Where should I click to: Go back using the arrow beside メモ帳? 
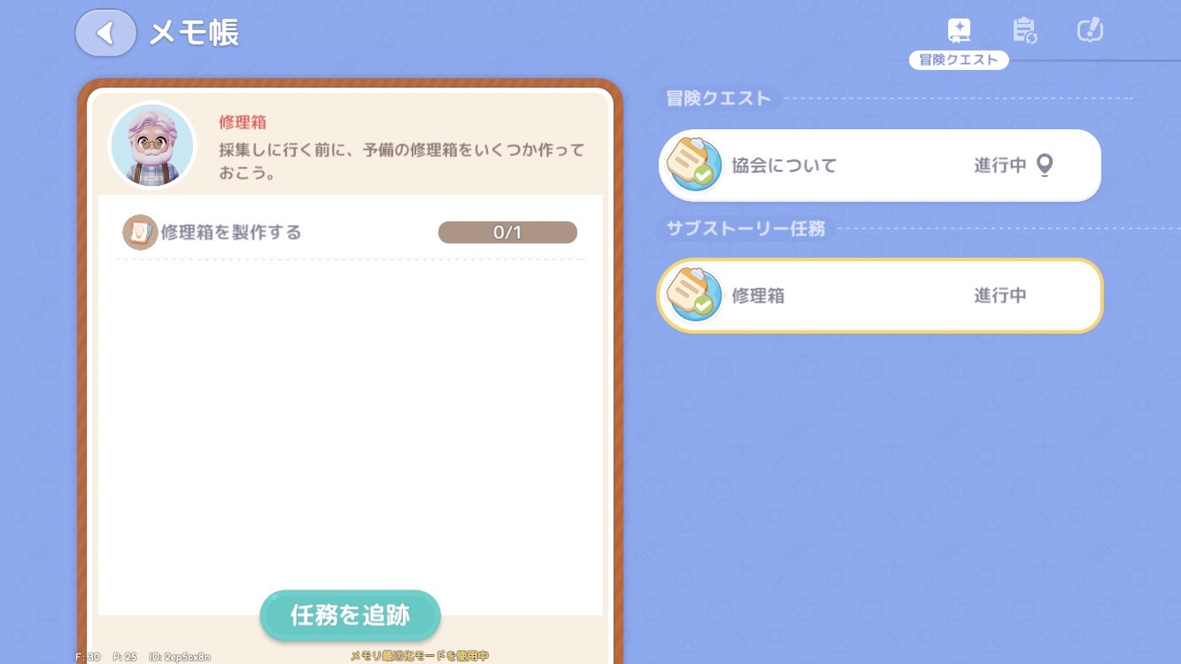pyautogui.click(x=105, y=33)
